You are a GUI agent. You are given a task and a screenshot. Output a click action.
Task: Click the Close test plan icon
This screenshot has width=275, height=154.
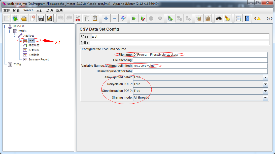coord(33,18)
